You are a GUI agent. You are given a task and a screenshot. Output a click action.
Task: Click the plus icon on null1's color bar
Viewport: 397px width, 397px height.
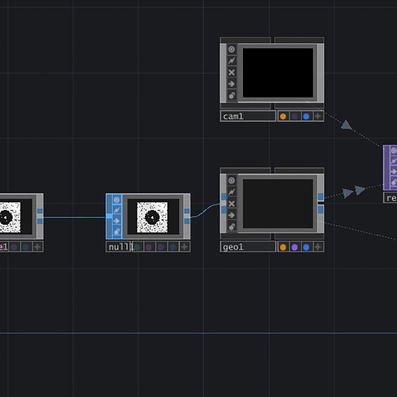click(x=184, y=247)
